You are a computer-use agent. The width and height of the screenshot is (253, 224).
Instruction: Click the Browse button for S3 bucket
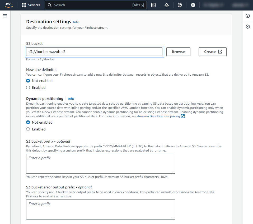(178, 52)
